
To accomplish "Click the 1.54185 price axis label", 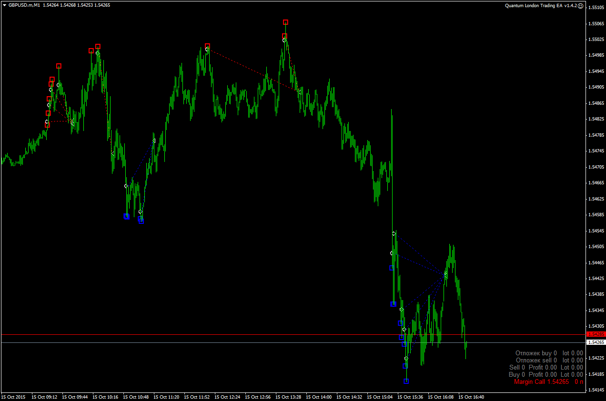I will tap(597, 374).
